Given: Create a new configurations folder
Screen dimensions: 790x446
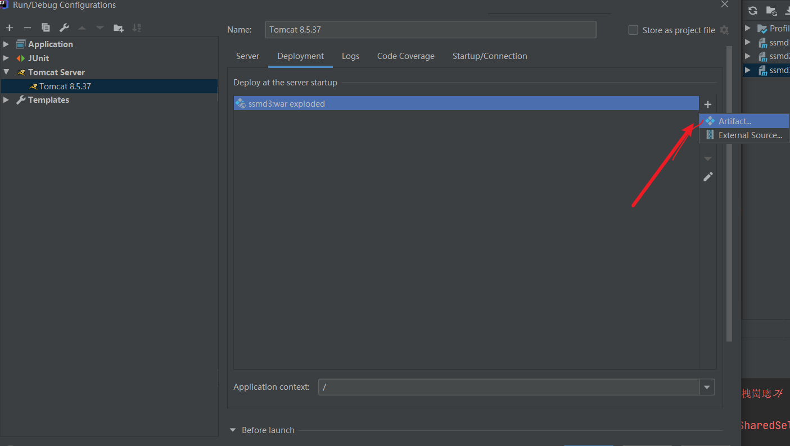Looking at the screenshot, I should pos(118,28).
